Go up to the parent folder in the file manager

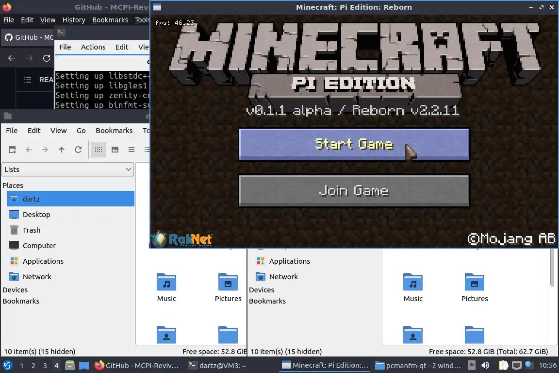[62, 150]
